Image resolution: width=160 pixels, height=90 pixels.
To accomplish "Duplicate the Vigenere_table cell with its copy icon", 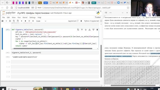I will tap(78, 29).
